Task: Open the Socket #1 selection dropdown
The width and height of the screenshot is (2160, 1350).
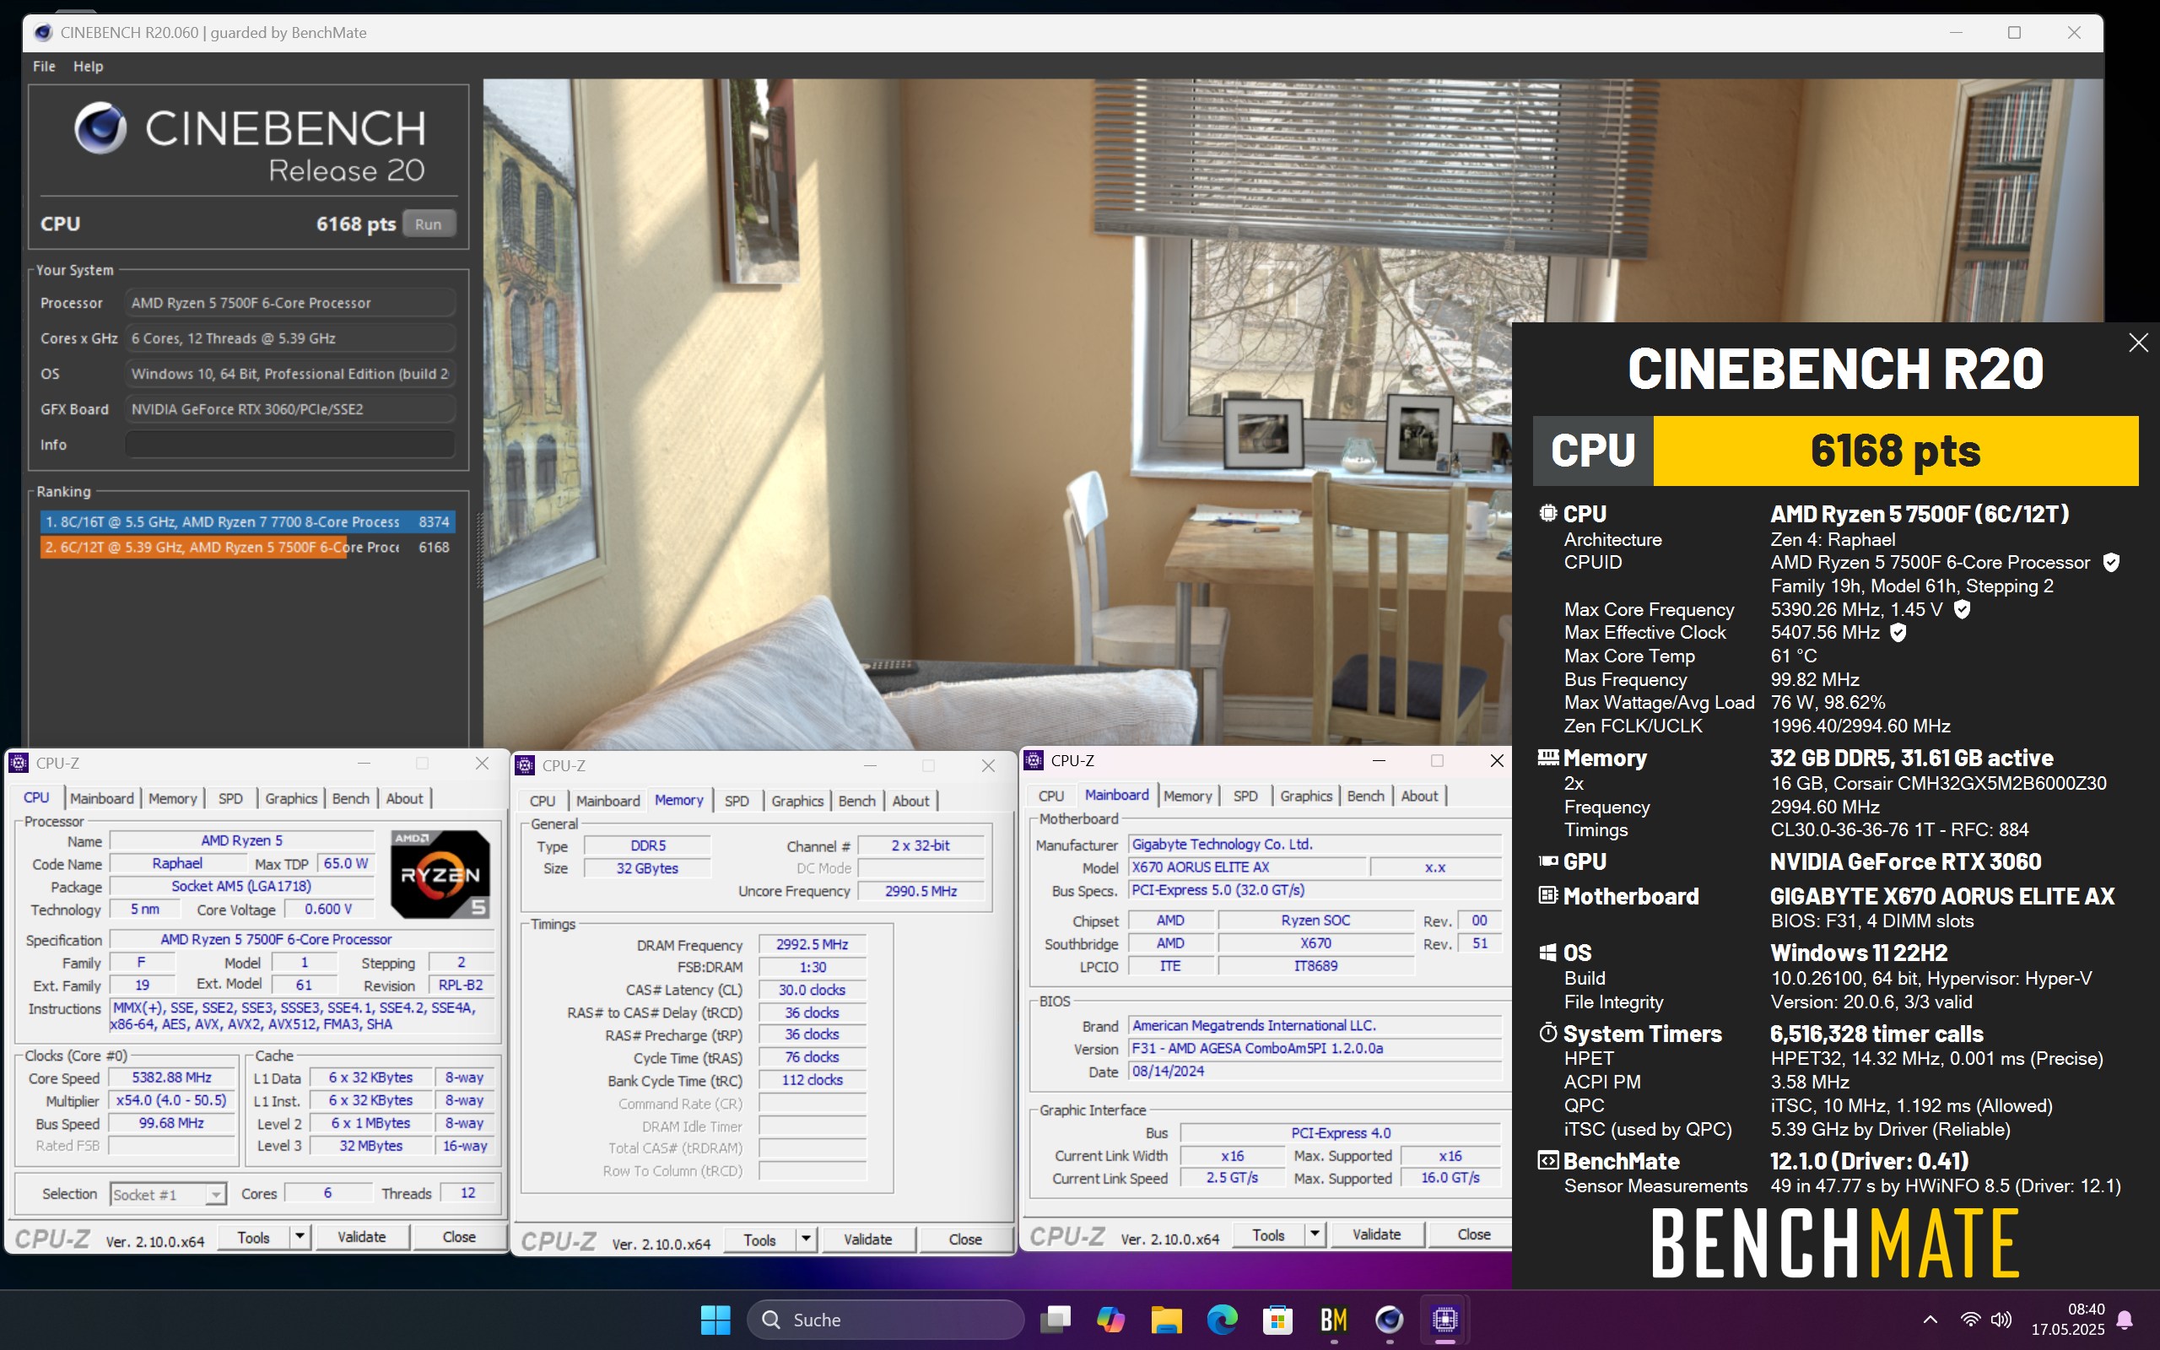Action: (x=168, y=1194)
